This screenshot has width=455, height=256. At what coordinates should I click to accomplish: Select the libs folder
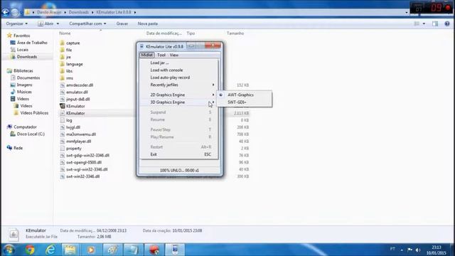tap(69, 71)
